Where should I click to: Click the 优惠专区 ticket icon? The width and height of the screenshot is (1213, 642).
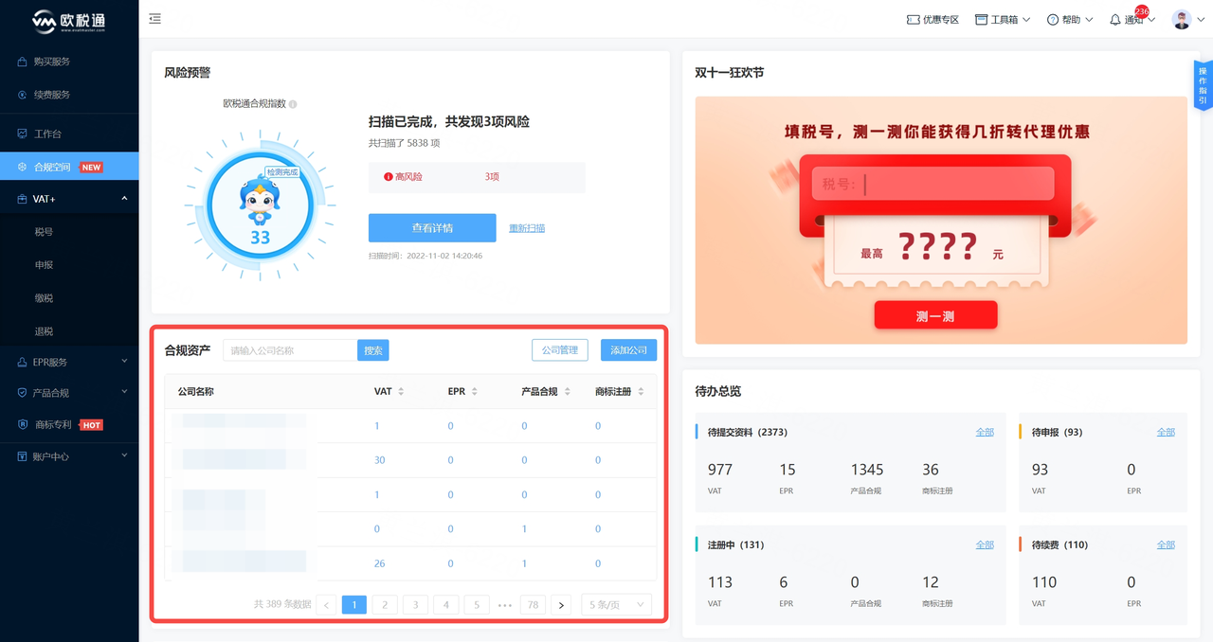tap(912, 18)
